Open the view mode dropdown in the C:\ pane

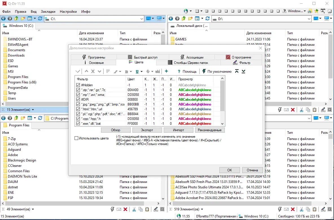(35, 19)
